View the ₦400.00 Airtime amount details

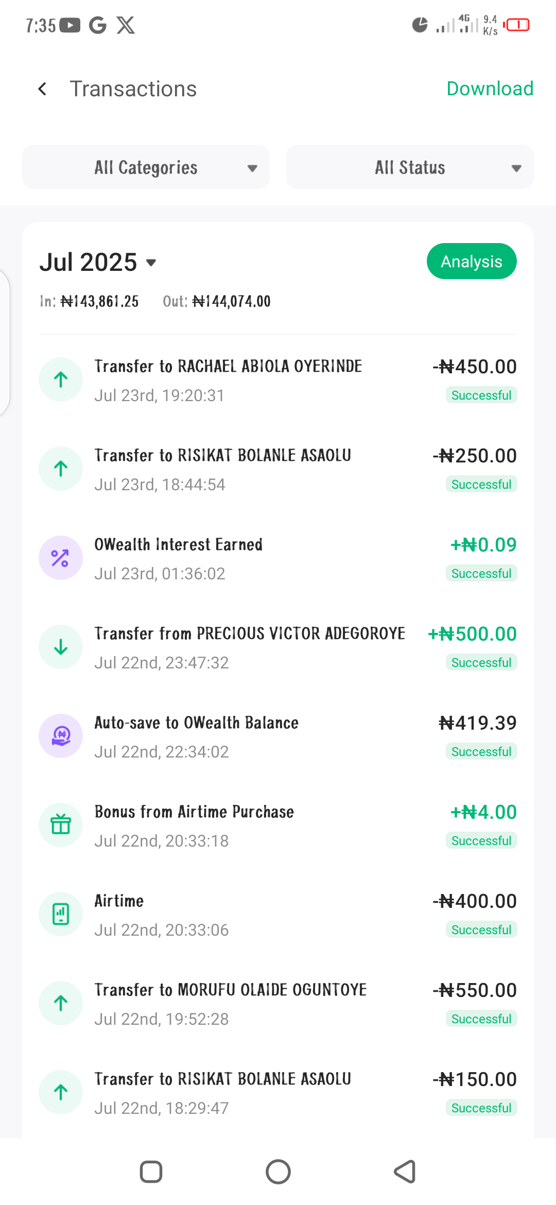click(x=474, y=901)
